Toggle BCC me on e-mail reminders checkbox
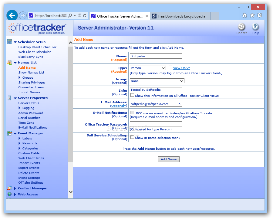The image size is (273, 219). coord(132,113)
